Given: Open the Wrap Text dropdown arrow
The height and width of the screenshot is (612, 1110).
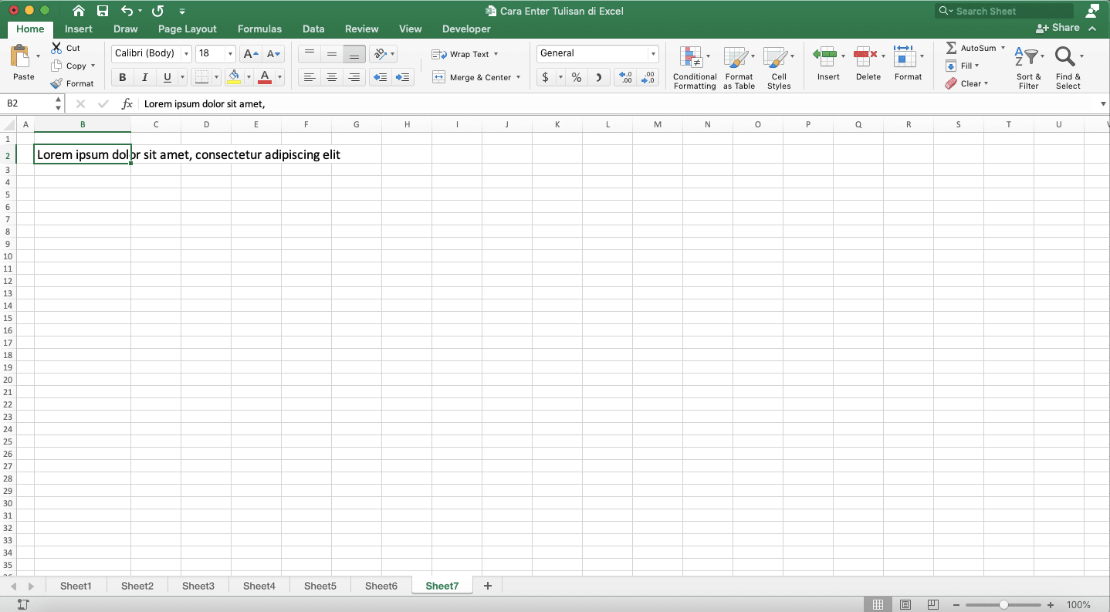Looking at the screenshot, I should tap(496, 54).
